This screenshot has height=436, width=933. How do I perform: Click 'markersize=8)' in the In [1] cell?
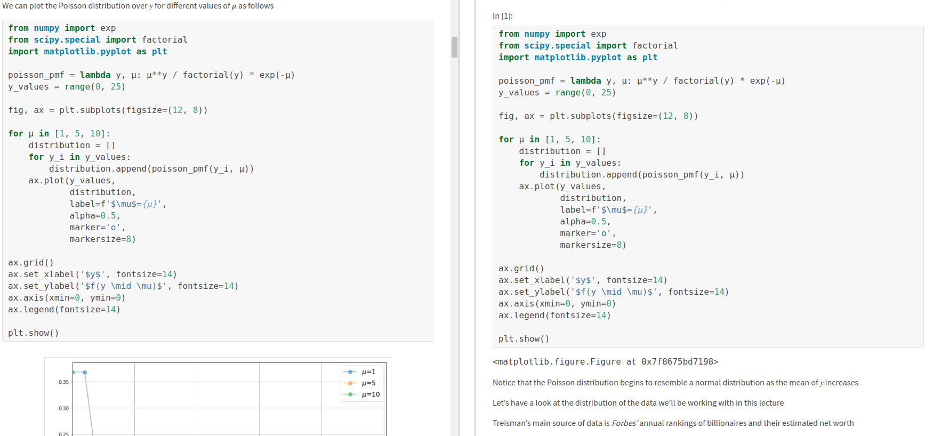tap(593, 245)
